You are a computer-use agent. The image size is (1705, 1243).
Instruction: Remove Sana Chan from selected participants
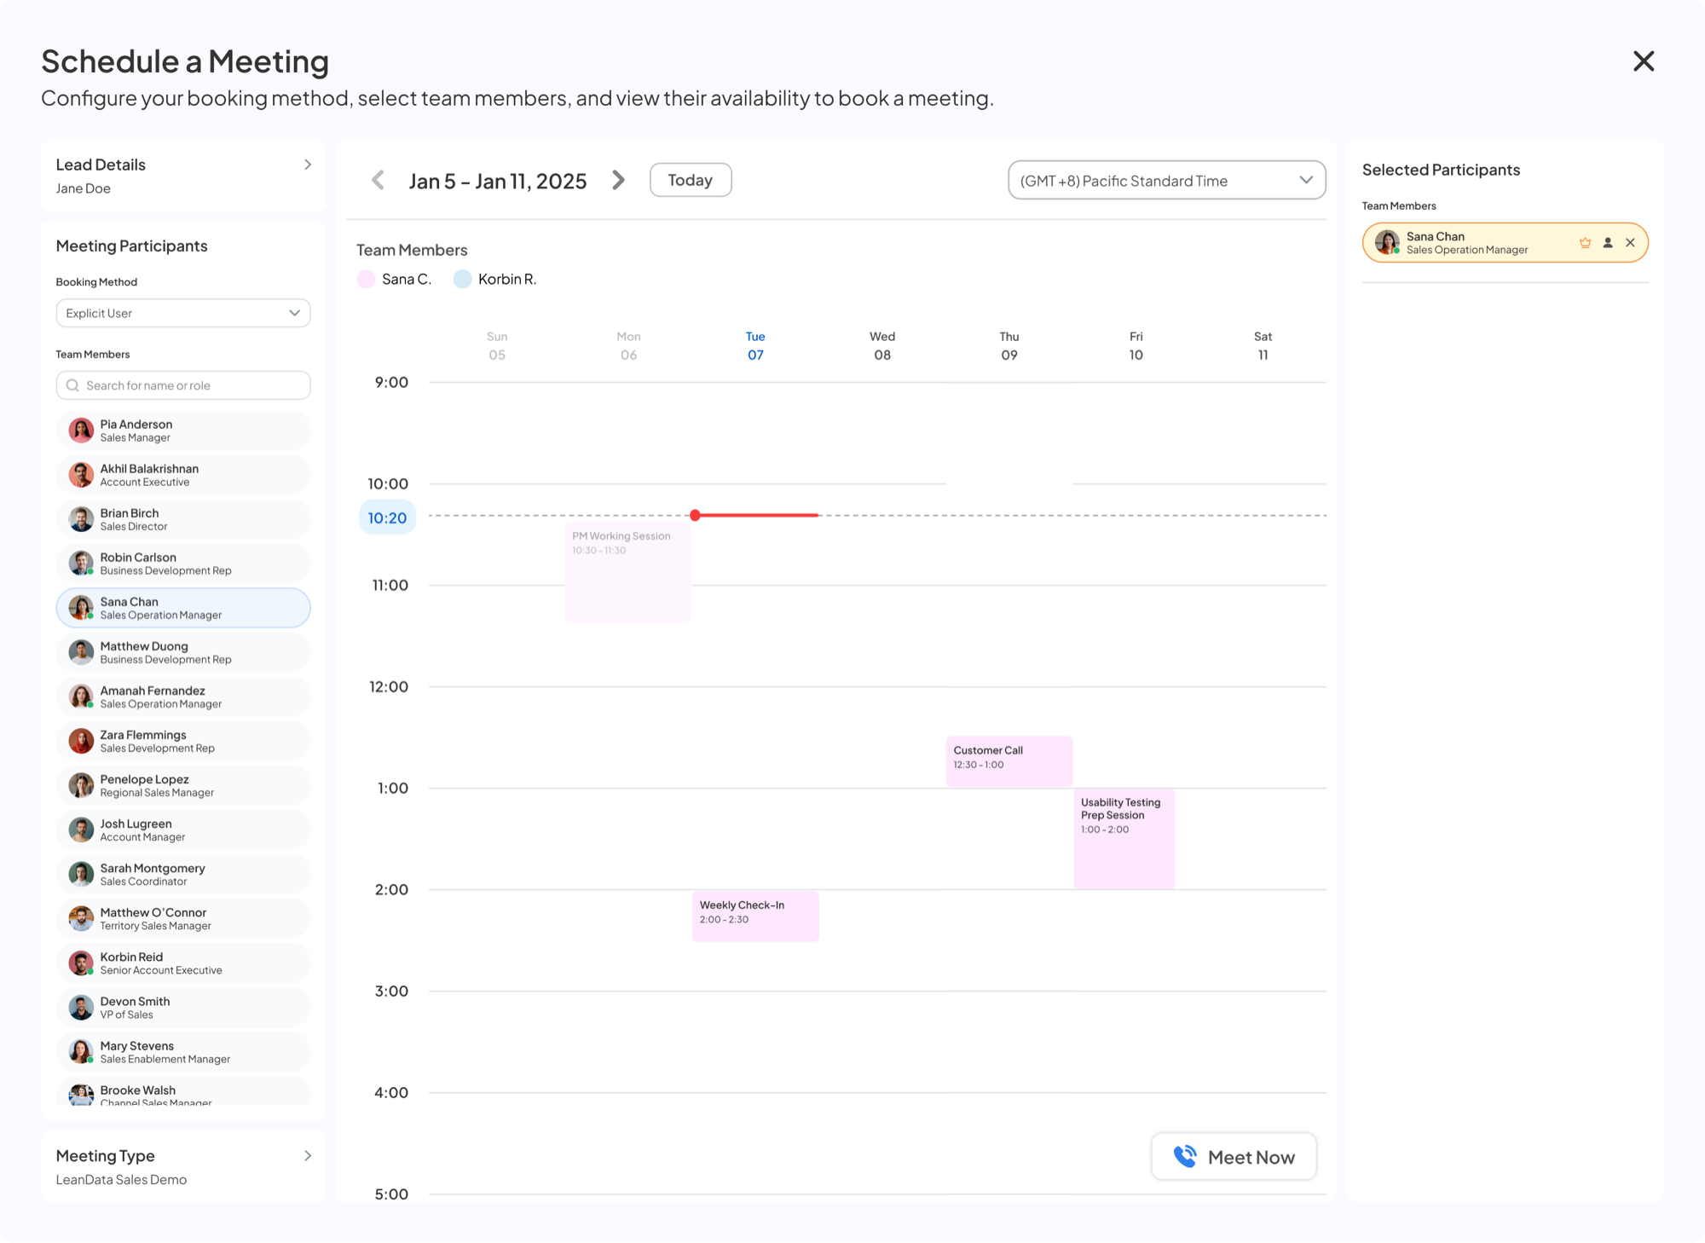(x=1630, y=243)
